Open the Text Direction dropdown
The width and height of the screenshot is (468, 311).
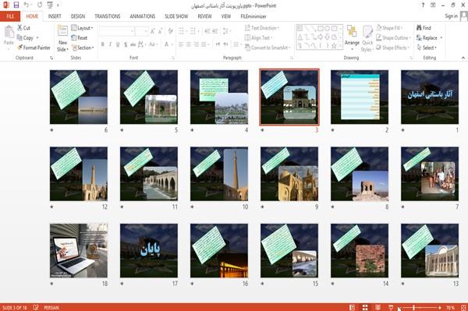(262, 28)
